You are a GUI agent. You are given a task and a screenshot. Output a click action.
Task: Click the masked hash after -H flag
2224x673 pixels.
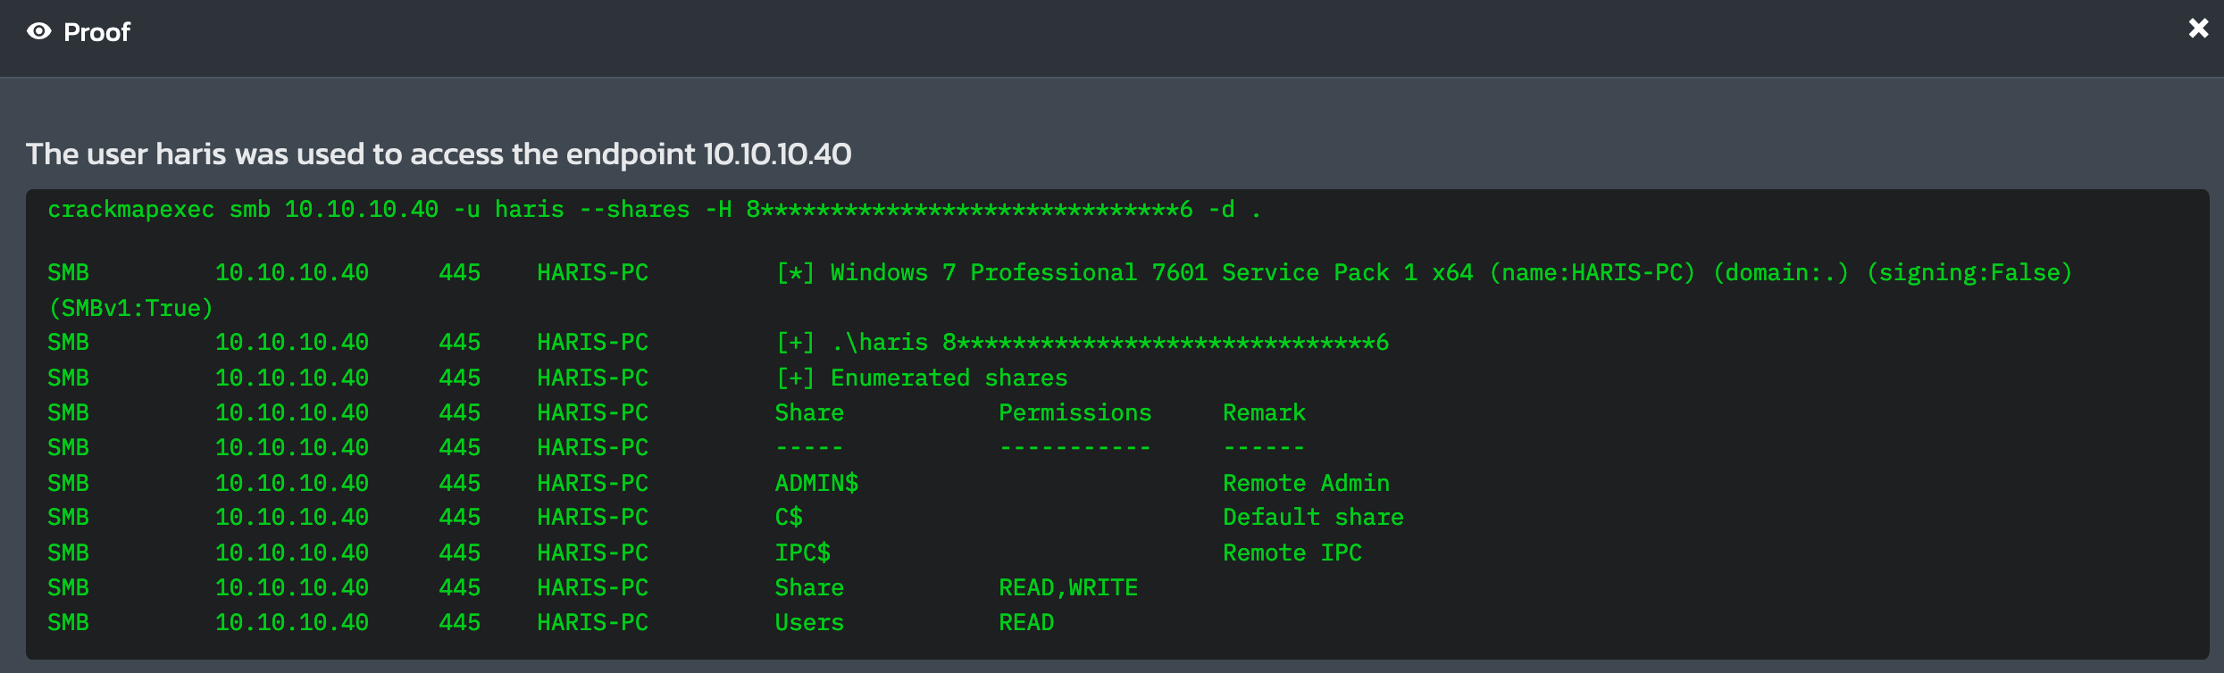969,210
